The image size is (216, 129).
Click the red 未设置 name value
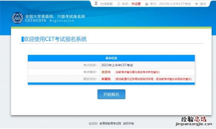point(136,4)
